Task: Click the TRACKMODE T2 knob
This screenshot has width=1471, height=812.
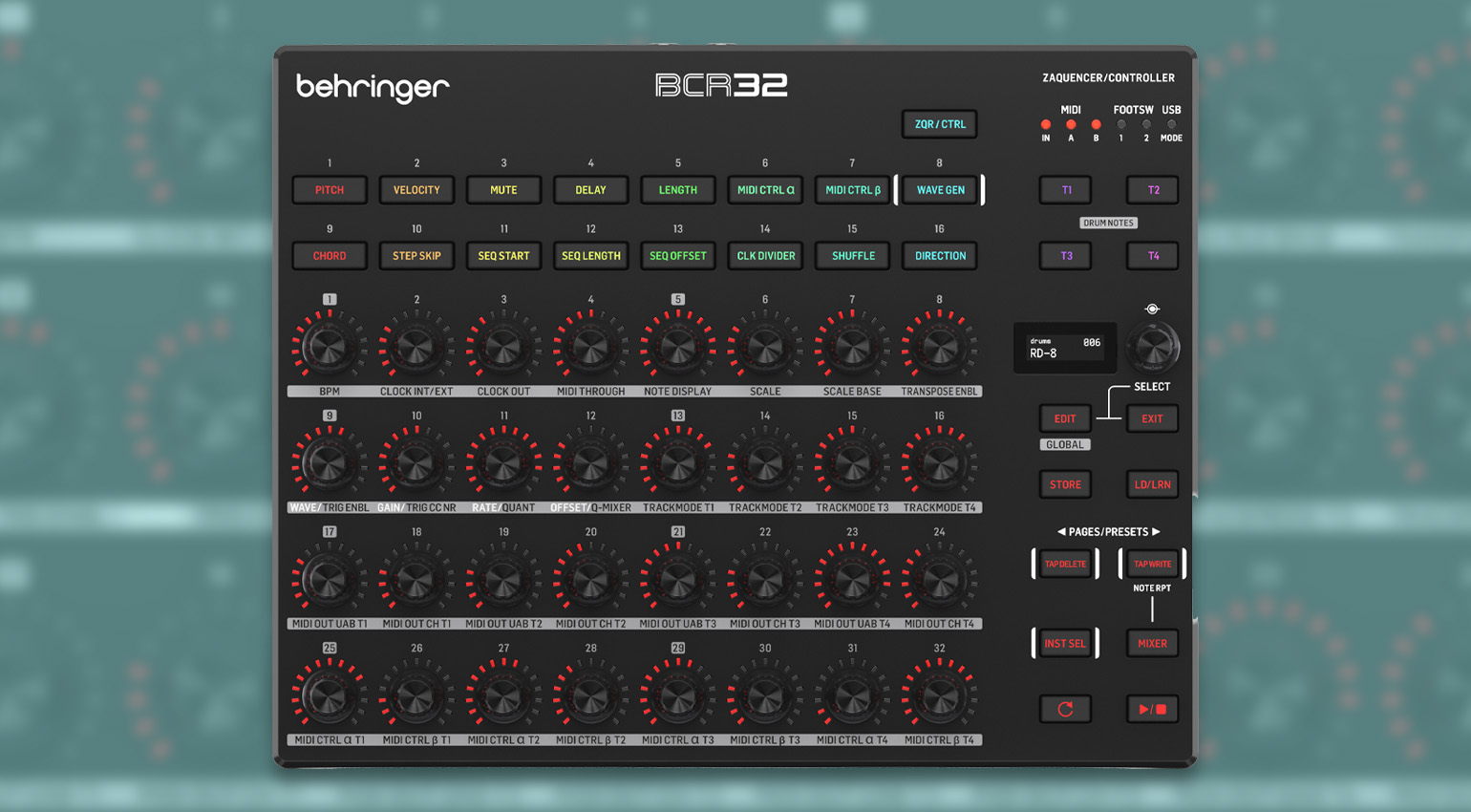Action: pos(765,464)
